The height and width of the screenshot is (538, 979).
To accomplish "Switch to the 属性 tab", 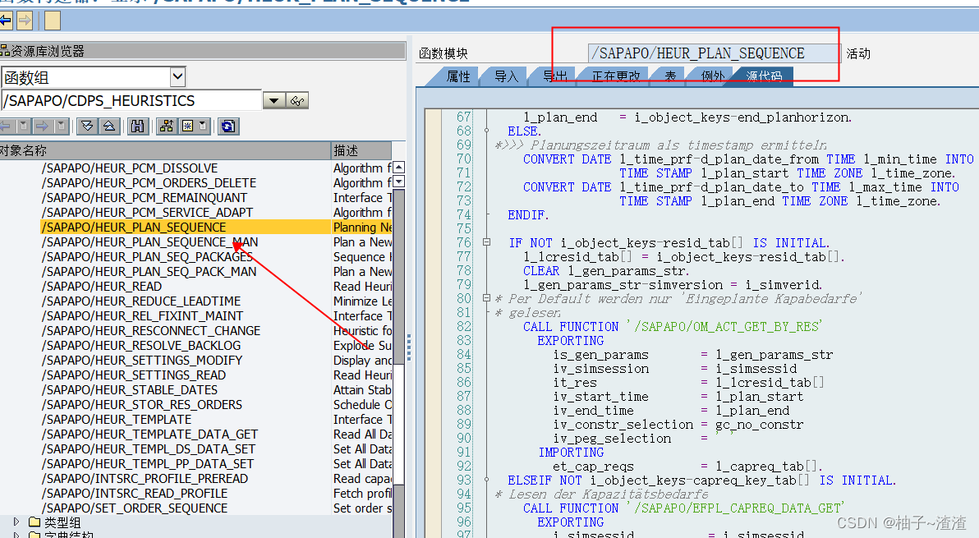I will pos(458,76).
